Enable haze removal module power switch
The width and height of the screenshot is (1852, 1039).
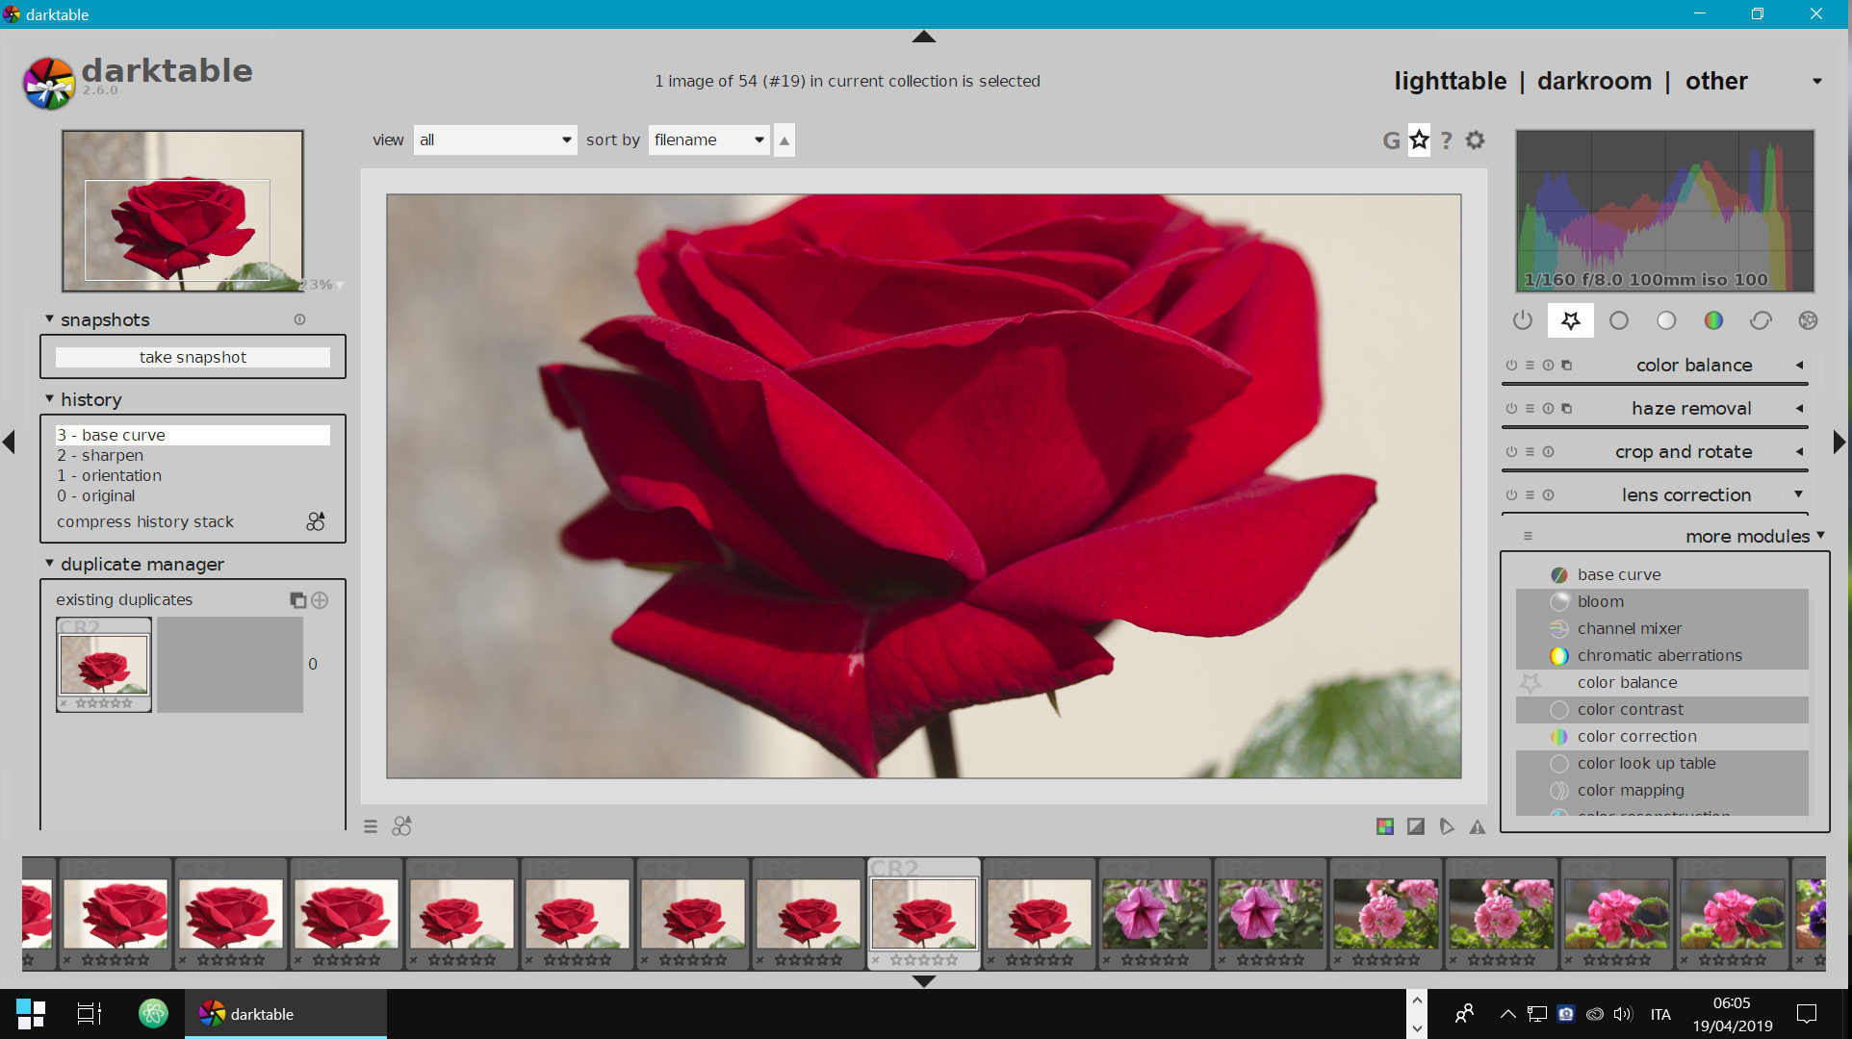click(1511, 409)
